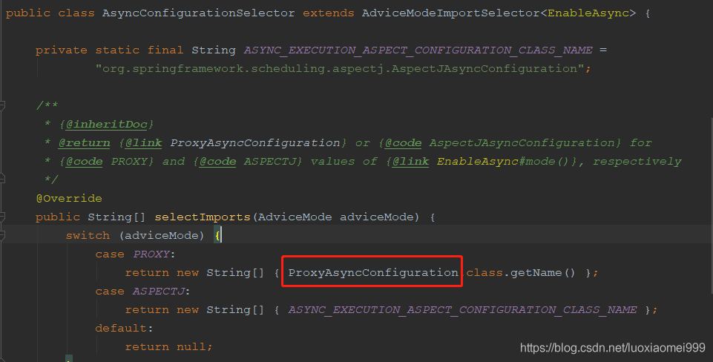Click the return null; statement

[168, 347]
